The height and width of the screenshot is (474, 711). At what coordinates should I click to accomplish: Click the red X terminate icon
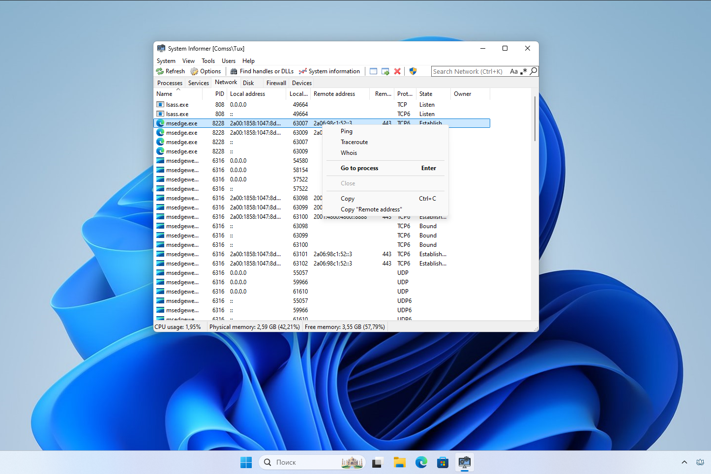[x=397, y=71]
